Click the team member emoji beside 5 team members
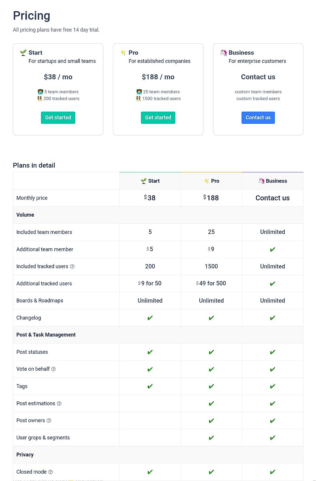This screenshot has width=316, height=481. [x=40, y=92]
